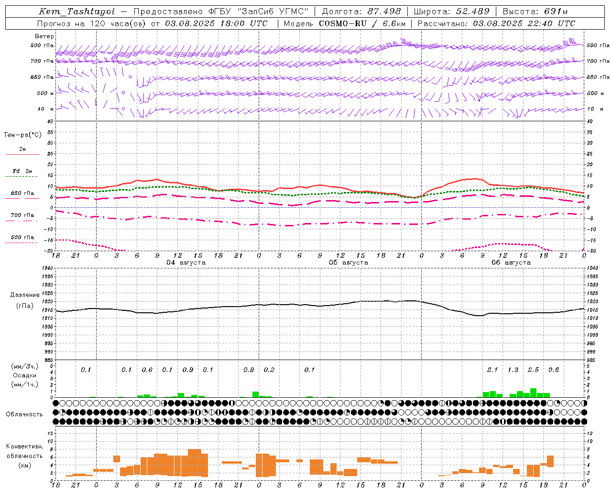The width and height of the screenshot is (612, 489).
Task: Click the Долгота: 87.498 value
Action: pyautogui.click(x=361, y=11)
